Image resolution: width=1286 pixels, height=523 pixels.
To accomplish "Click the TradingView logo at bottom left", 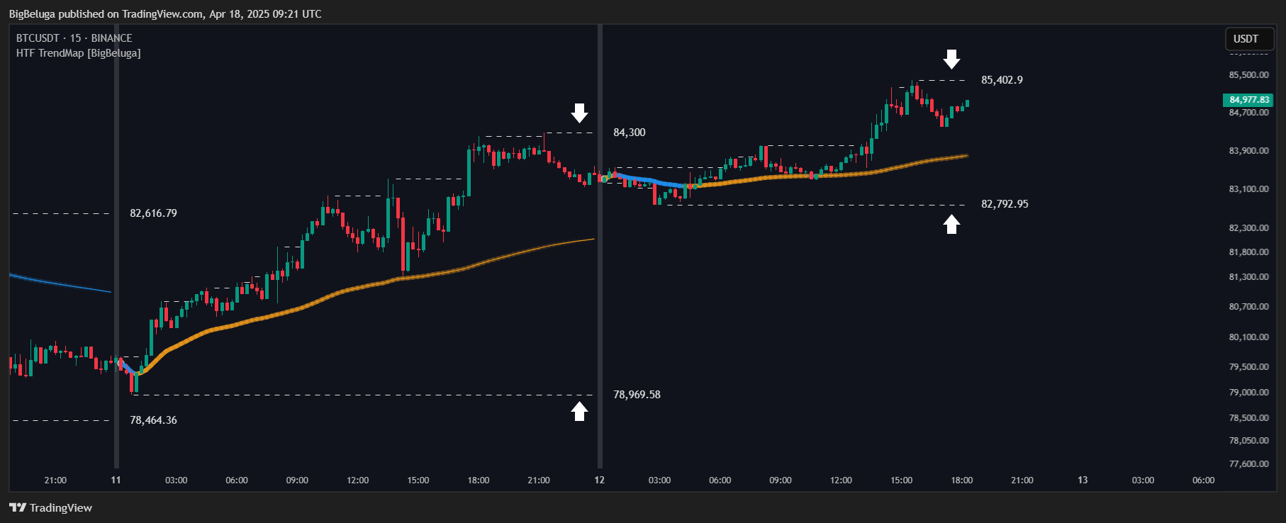I will [50, 507].
